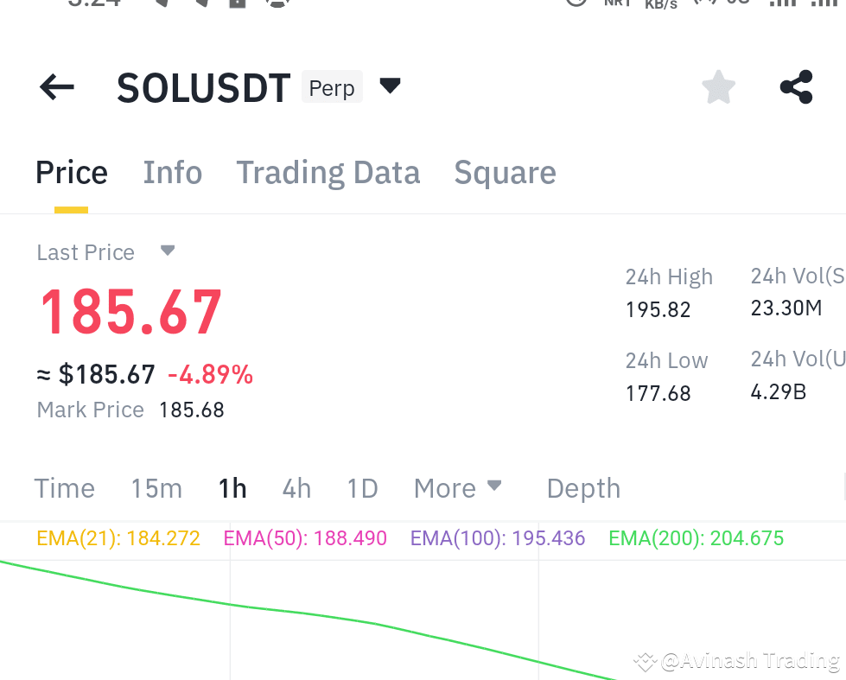This screenshot has height=680, width=846.
Task: Open the share options for SOLUSDT
Action: click(795, 86)
